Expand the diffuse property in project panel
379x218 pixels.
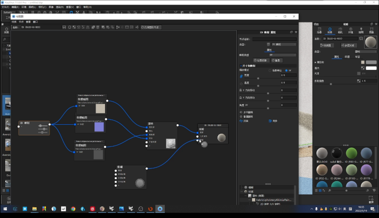click(x=315, y=62)
